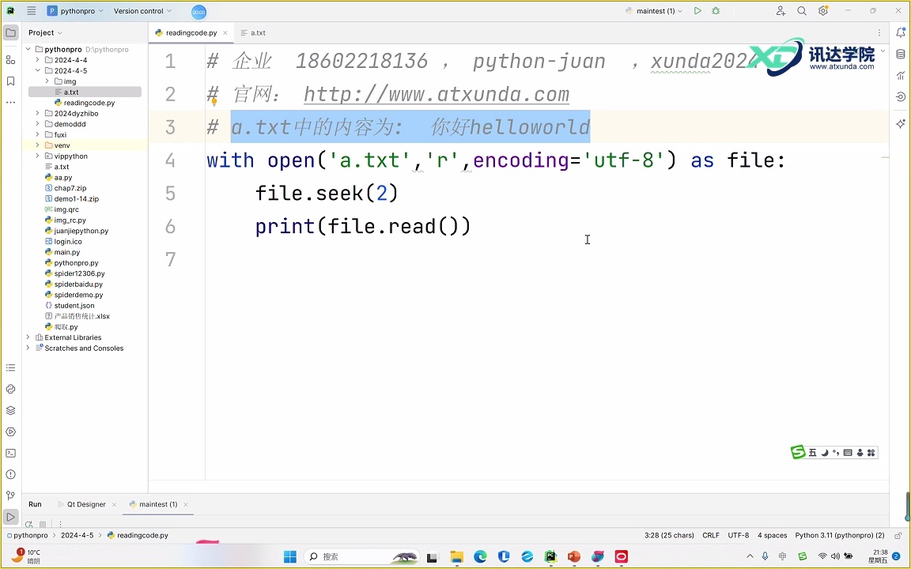Open the Problems tool window icon
Screen dimensions: 911x569
pyautogui.click(x=11, y=475)
